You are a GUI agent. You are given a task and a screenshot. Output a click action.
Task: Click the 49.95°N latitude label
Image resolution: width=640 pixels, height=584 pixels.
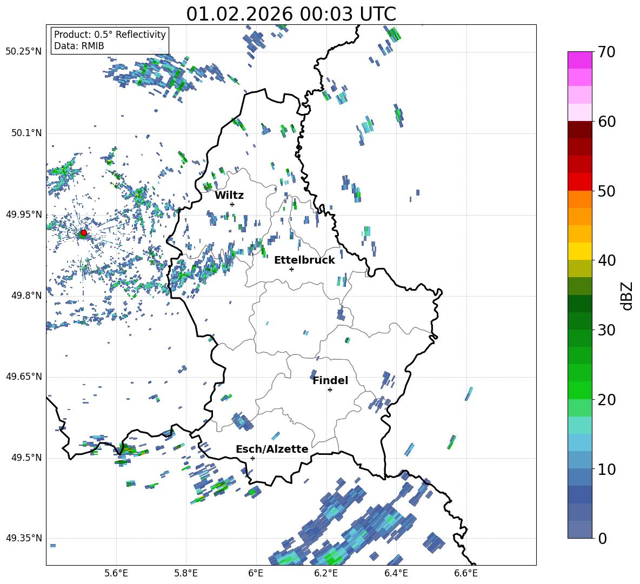coord(24,214)
